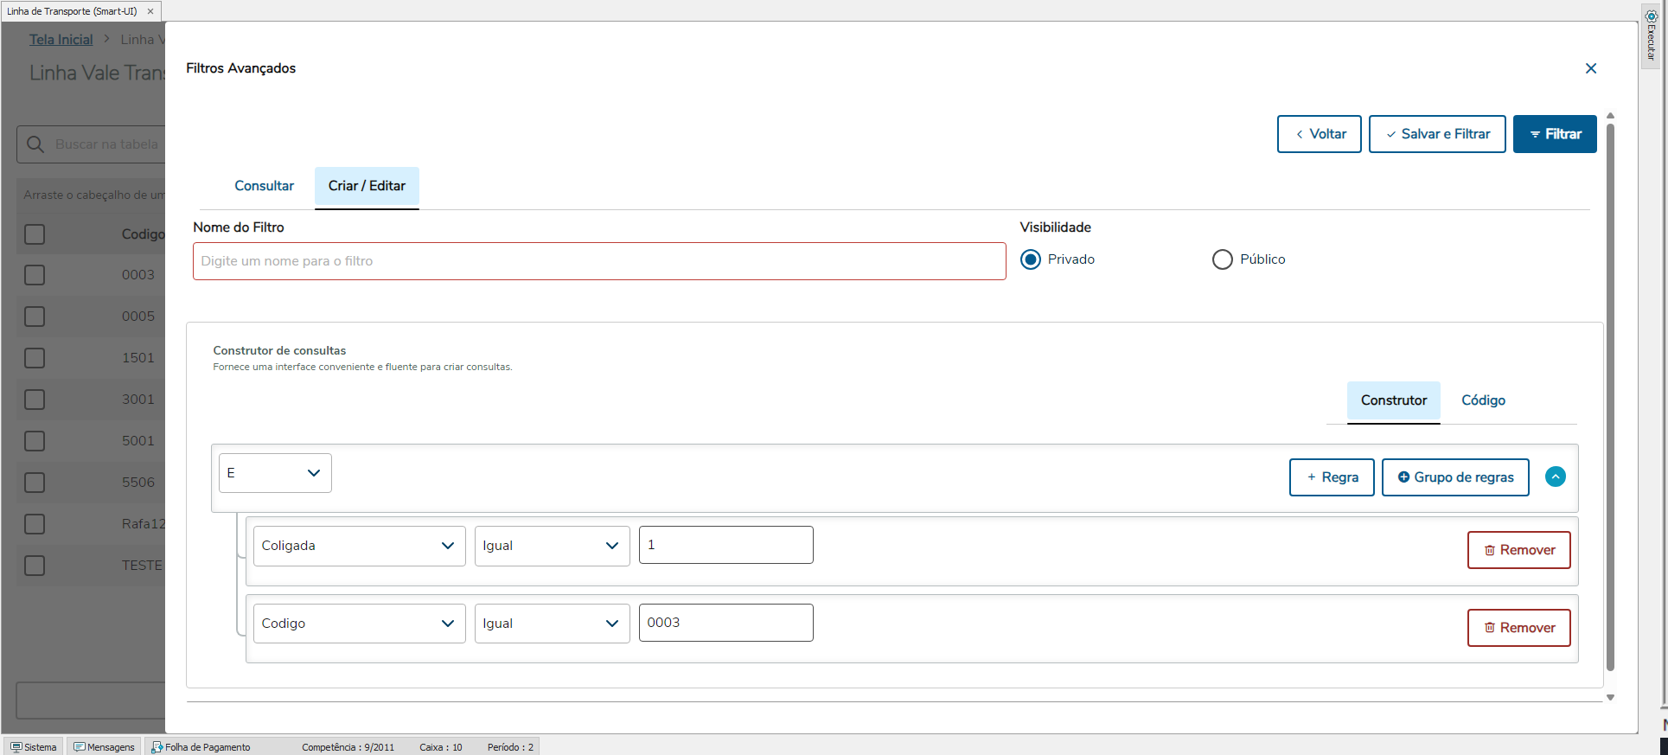
Task: Click the Executar gear icon
Action: click(1651, 16)
